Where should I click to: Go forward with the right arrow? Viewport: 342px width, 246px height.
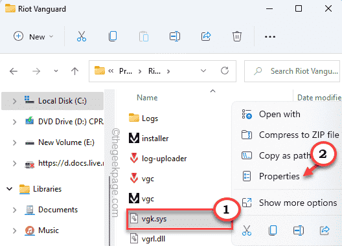[x=36, y=71]
